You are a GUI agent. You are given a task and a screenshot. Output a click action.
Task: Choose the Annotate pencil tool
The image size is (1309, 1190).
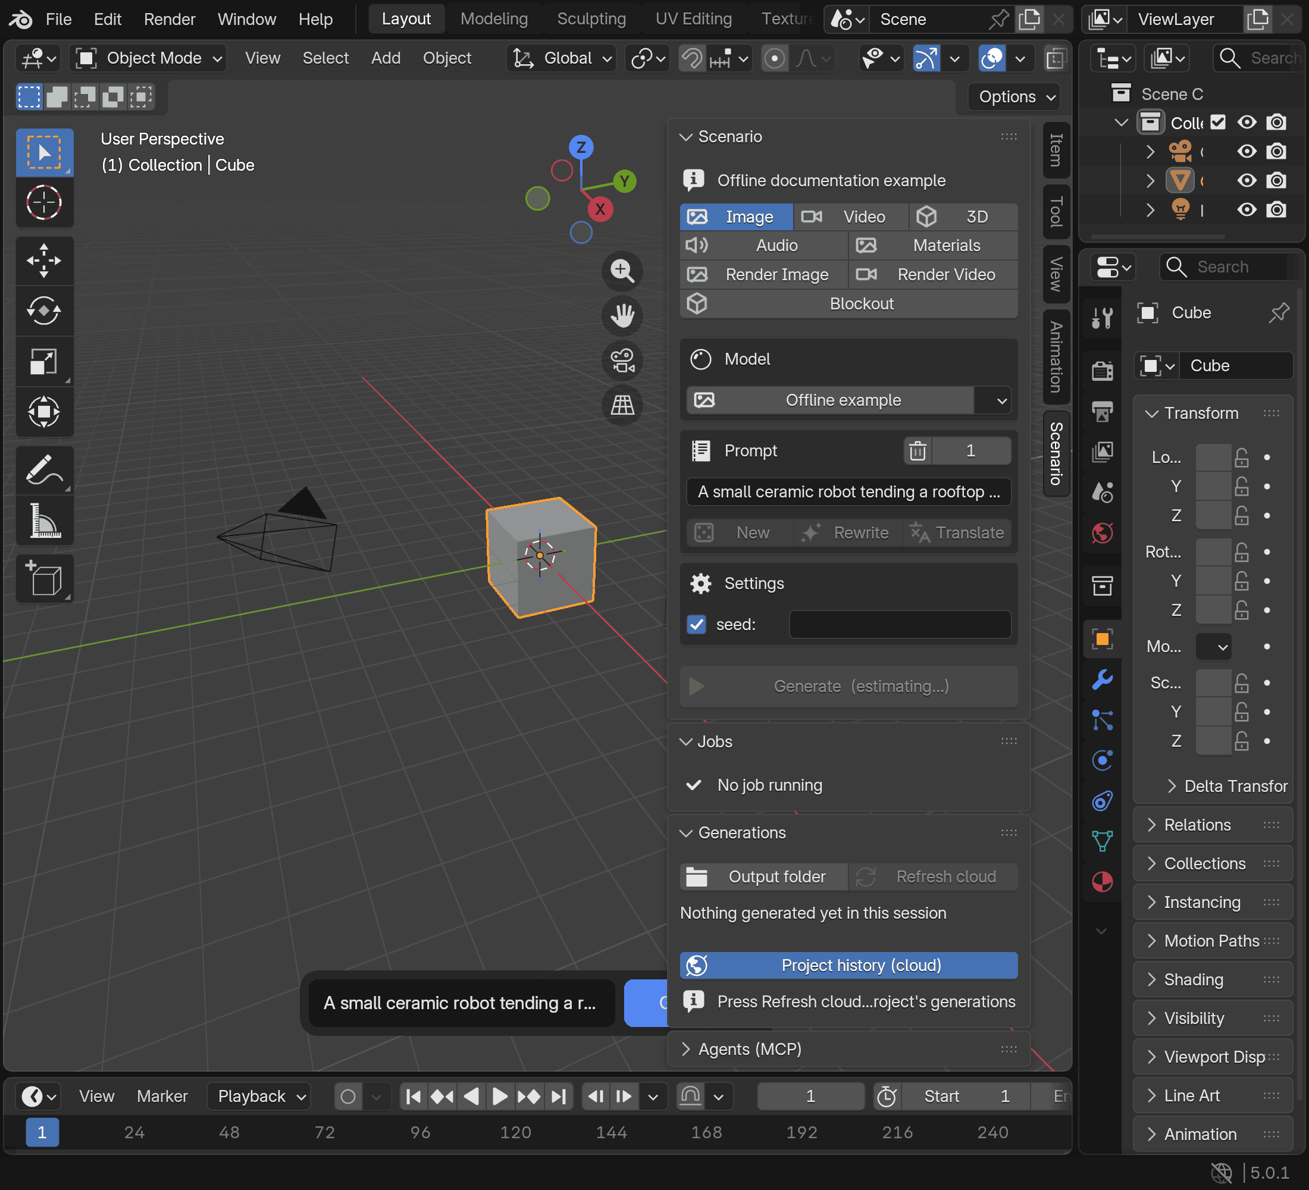[44, 470]
